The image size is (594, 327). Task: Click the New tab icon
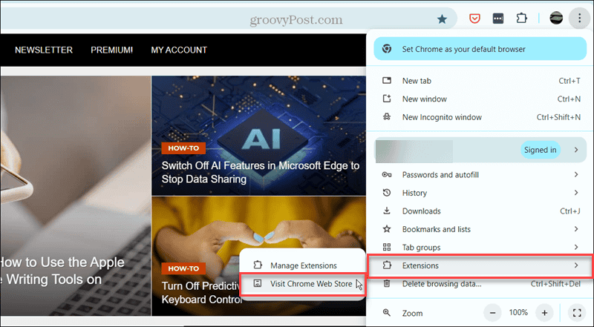[387, 81]
